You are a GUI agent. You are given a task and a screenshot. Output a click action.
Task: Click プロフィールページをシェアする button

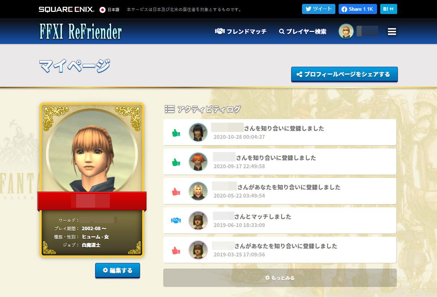tap(344, 75)
